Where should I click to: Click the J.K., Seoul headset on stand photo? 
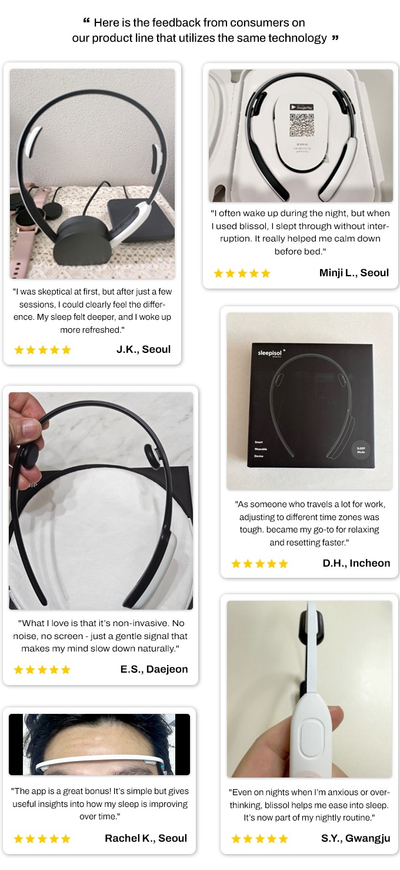coord(92,174)
